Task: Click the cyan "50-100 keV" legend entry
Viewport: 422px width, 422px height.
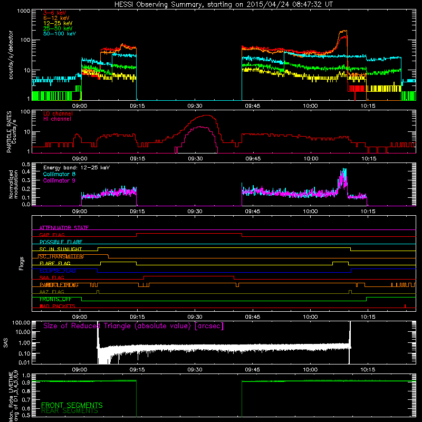Action: [60, 34]
